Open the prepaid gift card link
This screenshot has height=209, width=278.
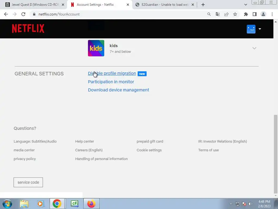pyautogui.click(x=150, y=142)
